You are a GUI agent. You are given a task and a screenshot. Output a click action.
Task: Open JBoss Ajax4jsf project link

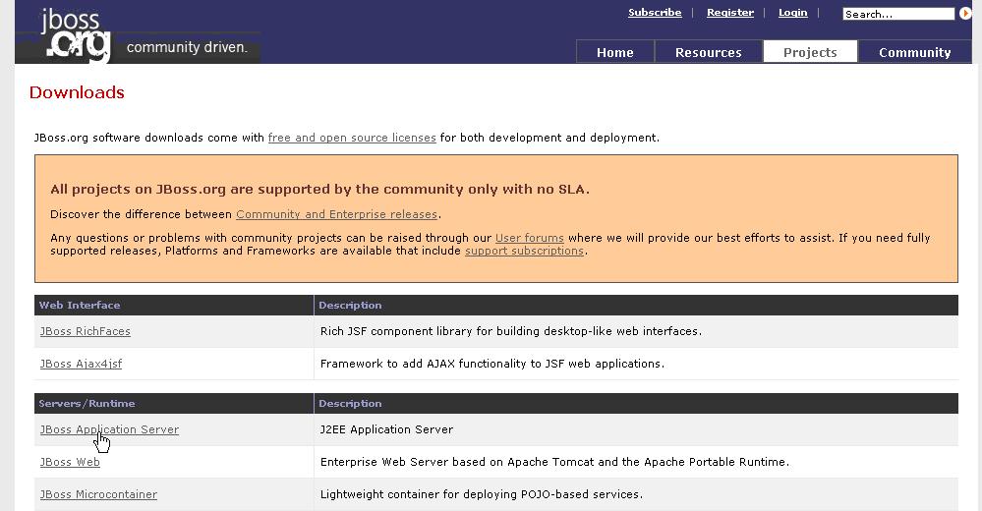(x=81, y=364)
